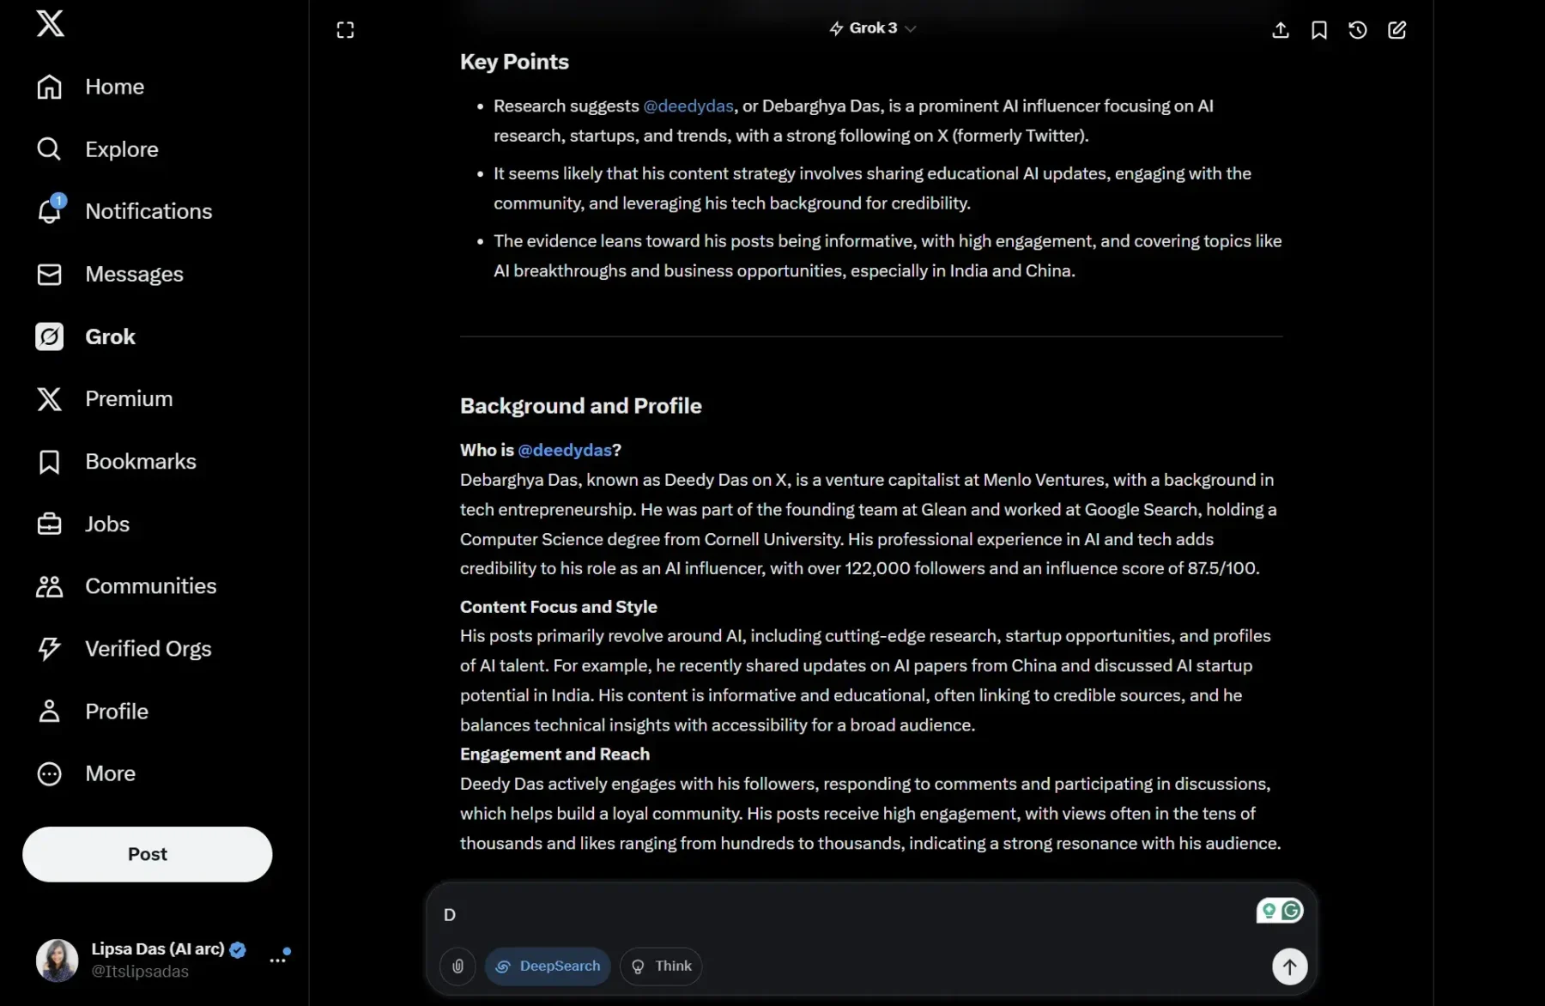Click the Grammarly extension icon

(1291, 911)
